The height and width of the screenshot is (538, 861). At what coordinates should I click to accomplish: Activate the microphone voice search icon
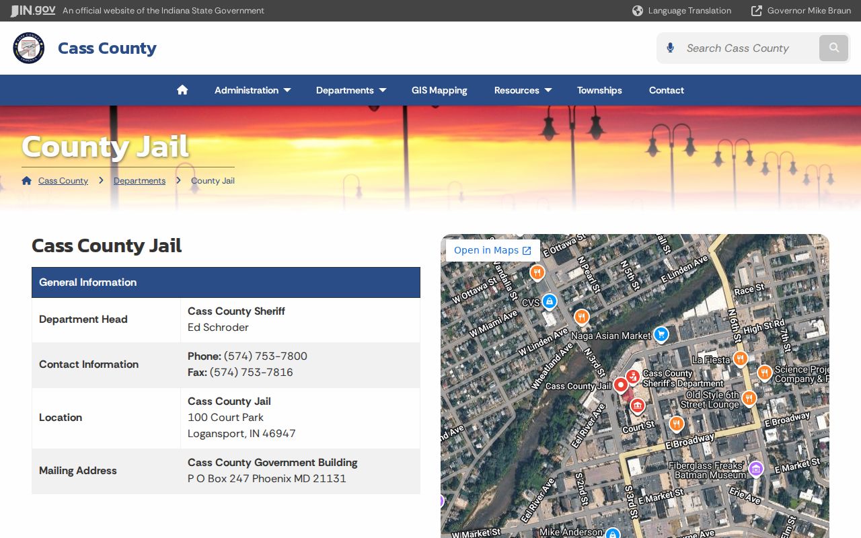pyautogui.click(x=670, y=48)
